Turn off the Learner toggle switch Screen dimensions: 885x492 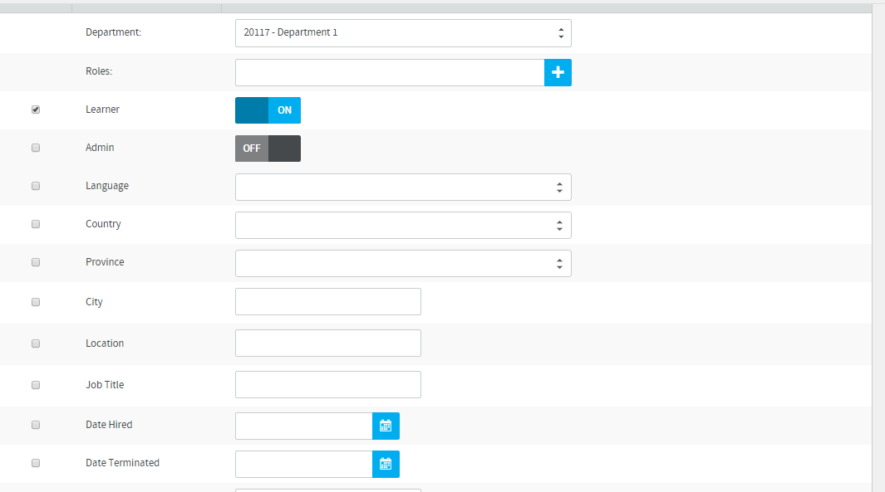pyautogui.click(x=268, y=110)
